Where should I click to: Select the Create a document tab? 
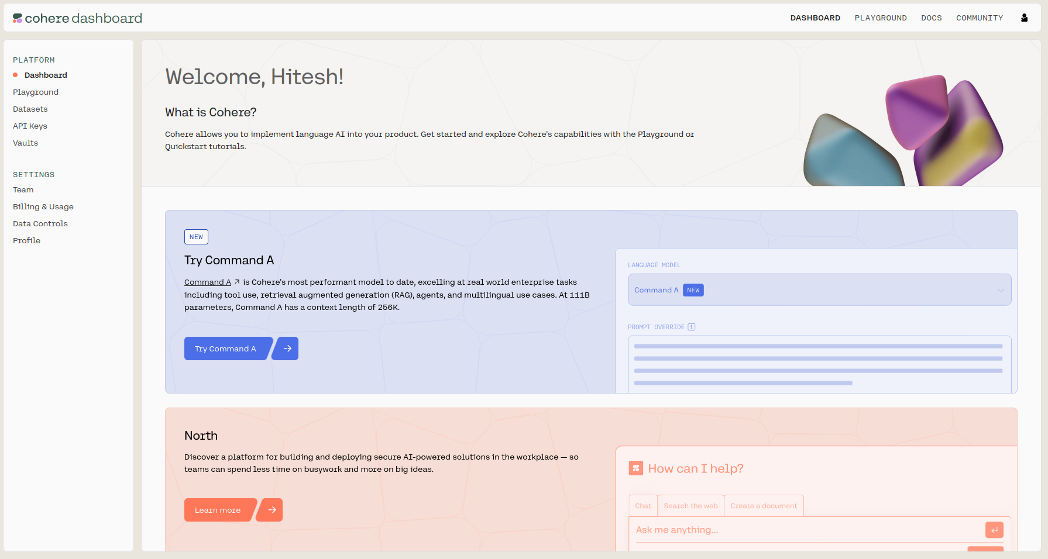(763, 506)
